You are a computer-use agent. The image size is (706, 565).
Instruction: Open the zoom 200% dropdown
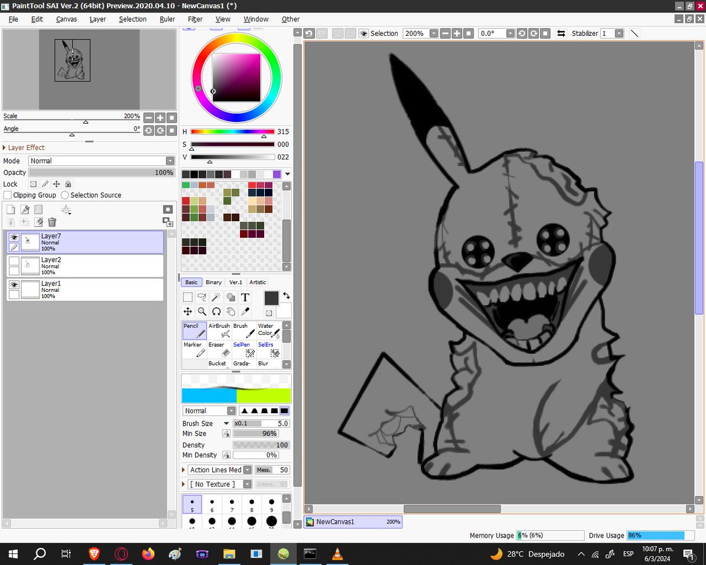tap(434, 34)
